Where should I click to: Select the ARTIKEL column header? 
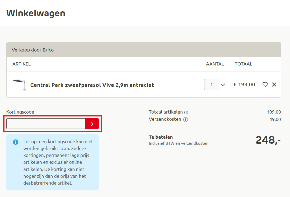pos(21,64)
